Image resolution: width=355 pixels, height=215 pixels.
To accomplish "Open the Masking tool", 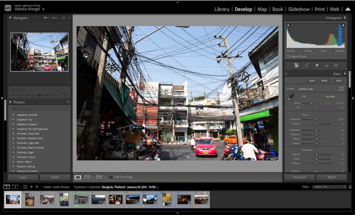I will click(x=336, y=65).
